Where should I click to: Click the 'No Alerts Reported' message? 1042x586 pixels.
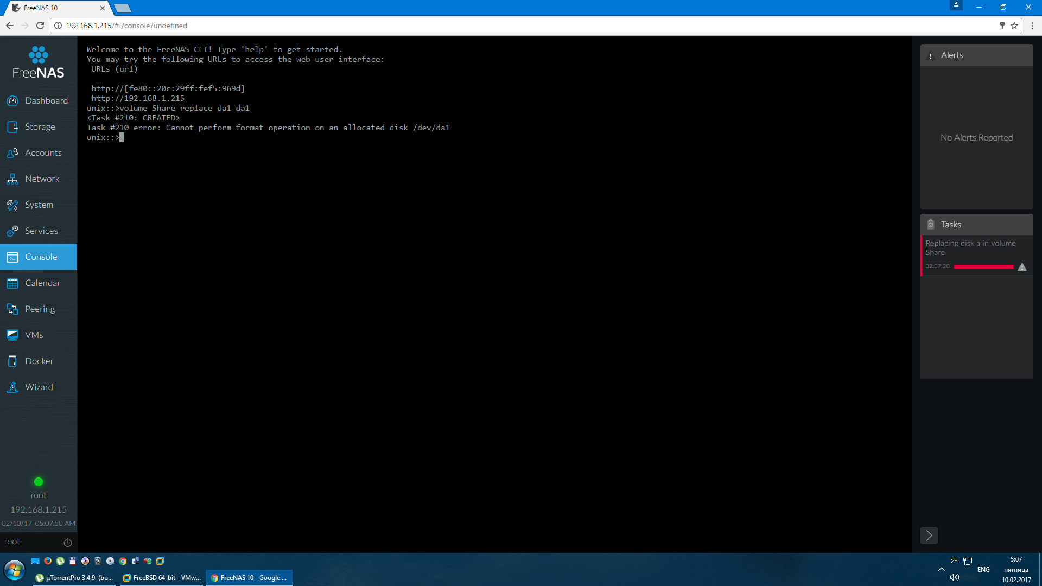coord(977,138)
